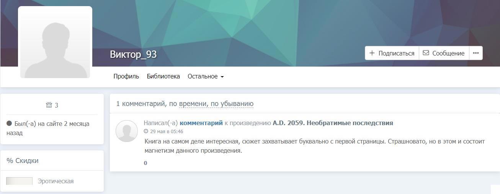Click the grey offline status dot
The height and width of the screenshot is (194, 500).
click(x=9, y=123)
